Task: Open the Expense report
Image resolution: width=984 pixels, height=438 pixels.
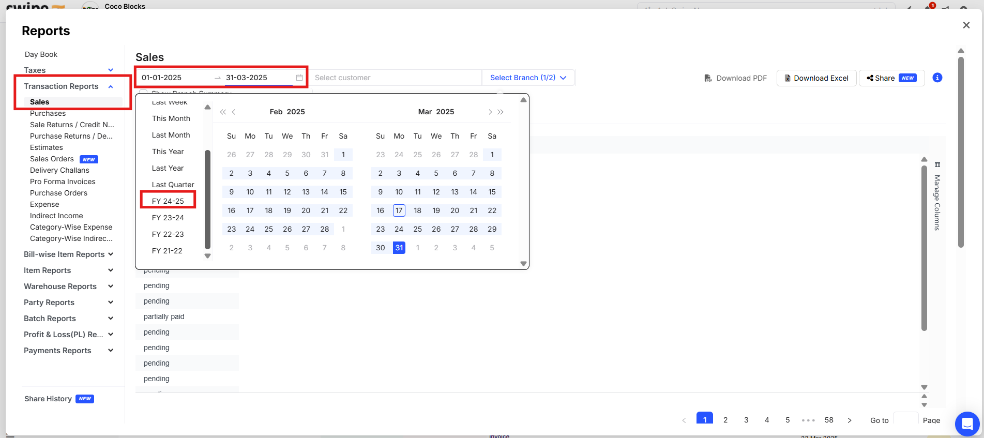Action: (x=44, y=204)
